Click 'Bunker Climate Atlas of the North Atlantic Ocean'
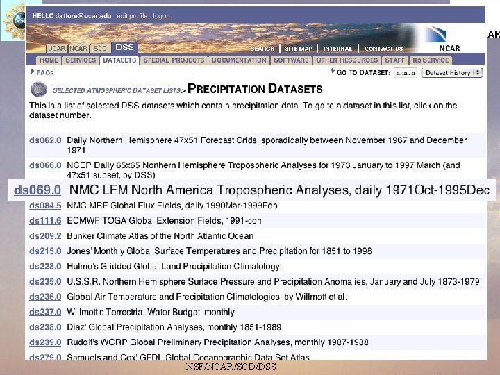Viewport: 500px width, 375px height. 160,236
